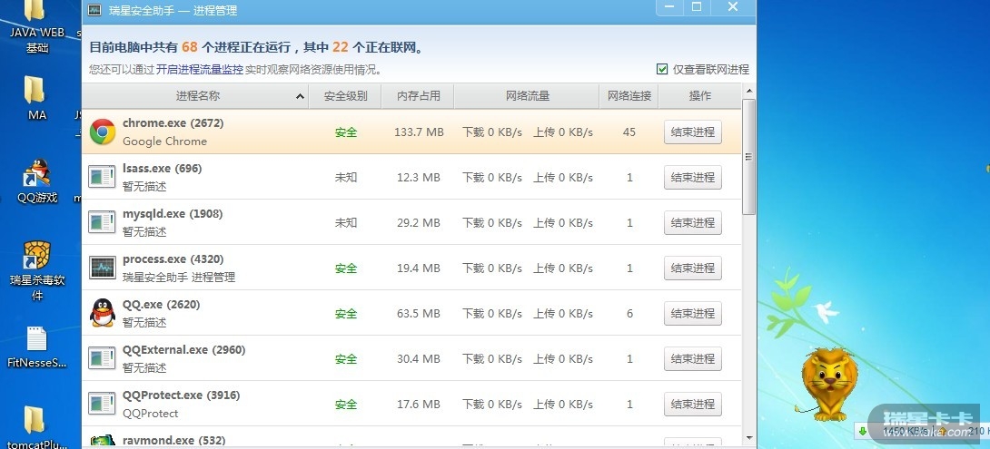Click the QQExternal.exe process icon
This screenshot has width=990, height=449.
[102, 359]
